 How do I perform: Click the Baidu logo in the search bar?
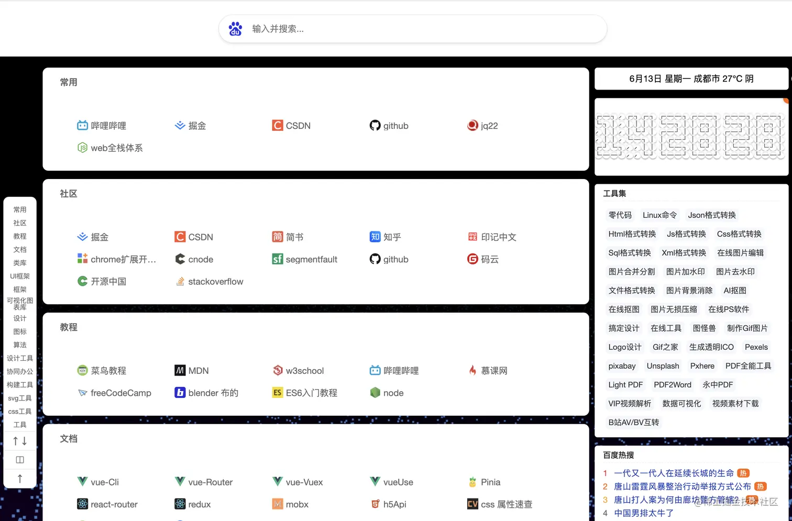235,29
